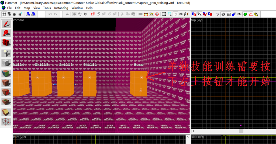Open the File menu
The image size is (276, 144).
(x=9, y=8)
